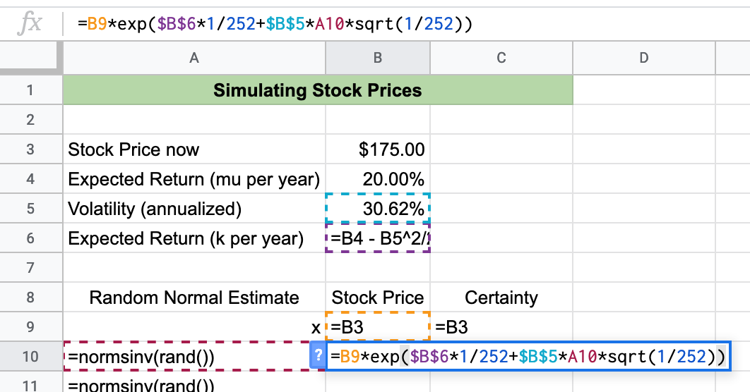Screen dimensions: 750x392
Task: Select column C header
Action: pos(501,59)
